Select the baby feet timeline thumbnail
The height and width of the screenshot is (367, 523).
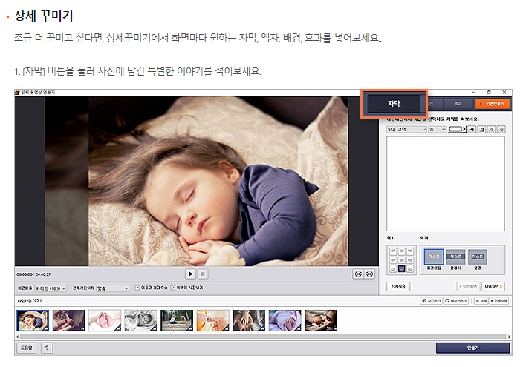pos(105,320)
